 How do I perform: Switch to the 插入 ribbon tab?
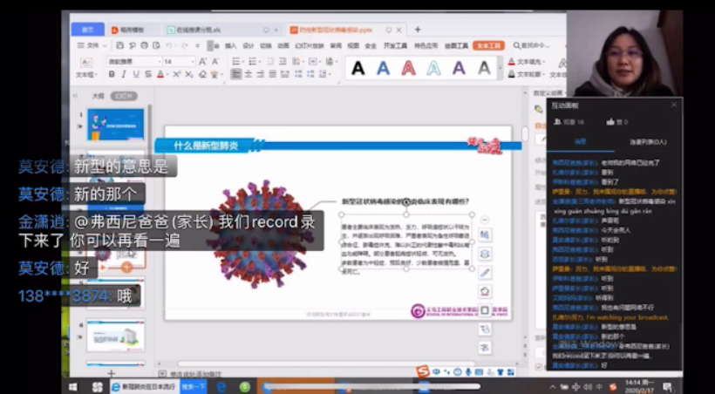230,45
